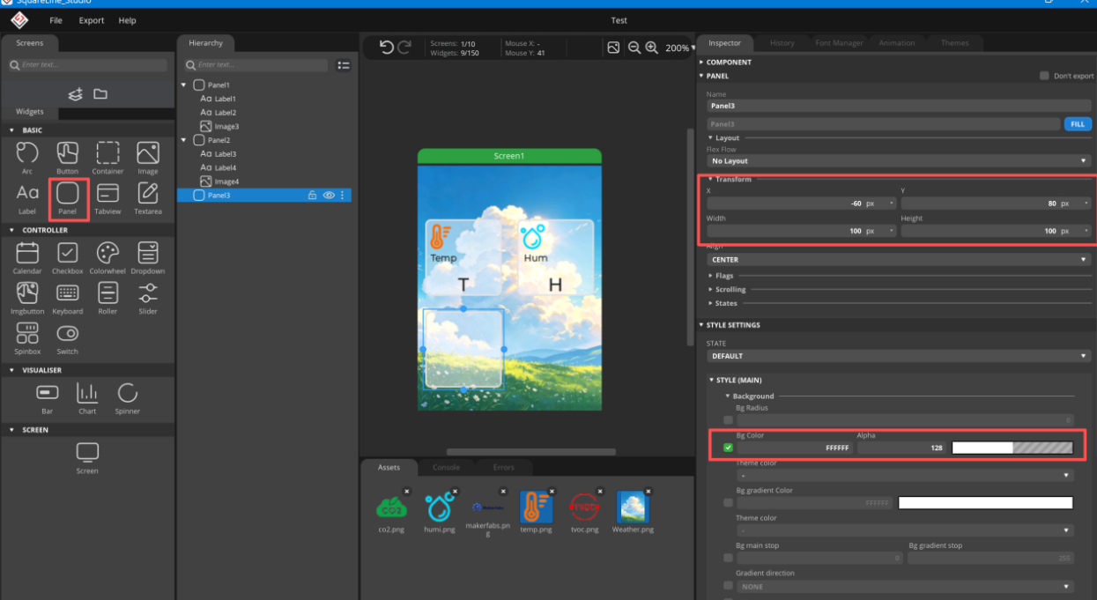Enable the Bg Radius checkbox
Screen dimensions: 1097x600
(728, 420)
